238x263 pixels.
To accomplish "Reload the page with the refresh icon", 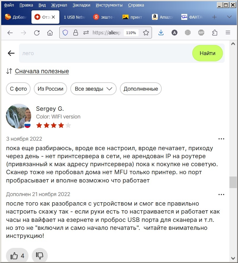I will (x=37, y=33).
